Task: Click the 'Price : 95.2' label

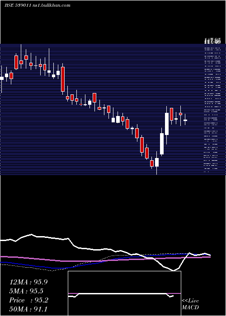Action: click(x=28, y=300)
